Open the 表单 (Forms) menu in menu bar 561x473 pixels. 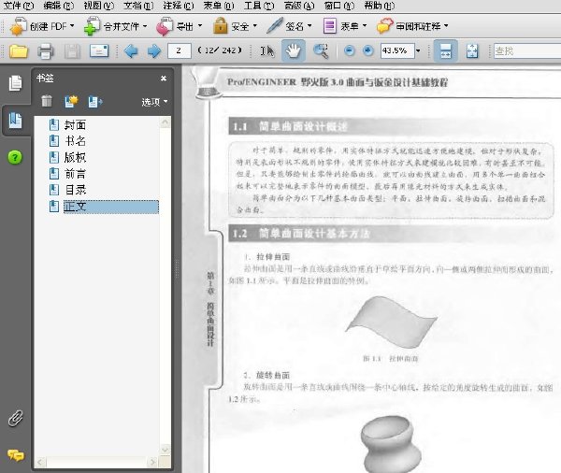coord(219,6)
